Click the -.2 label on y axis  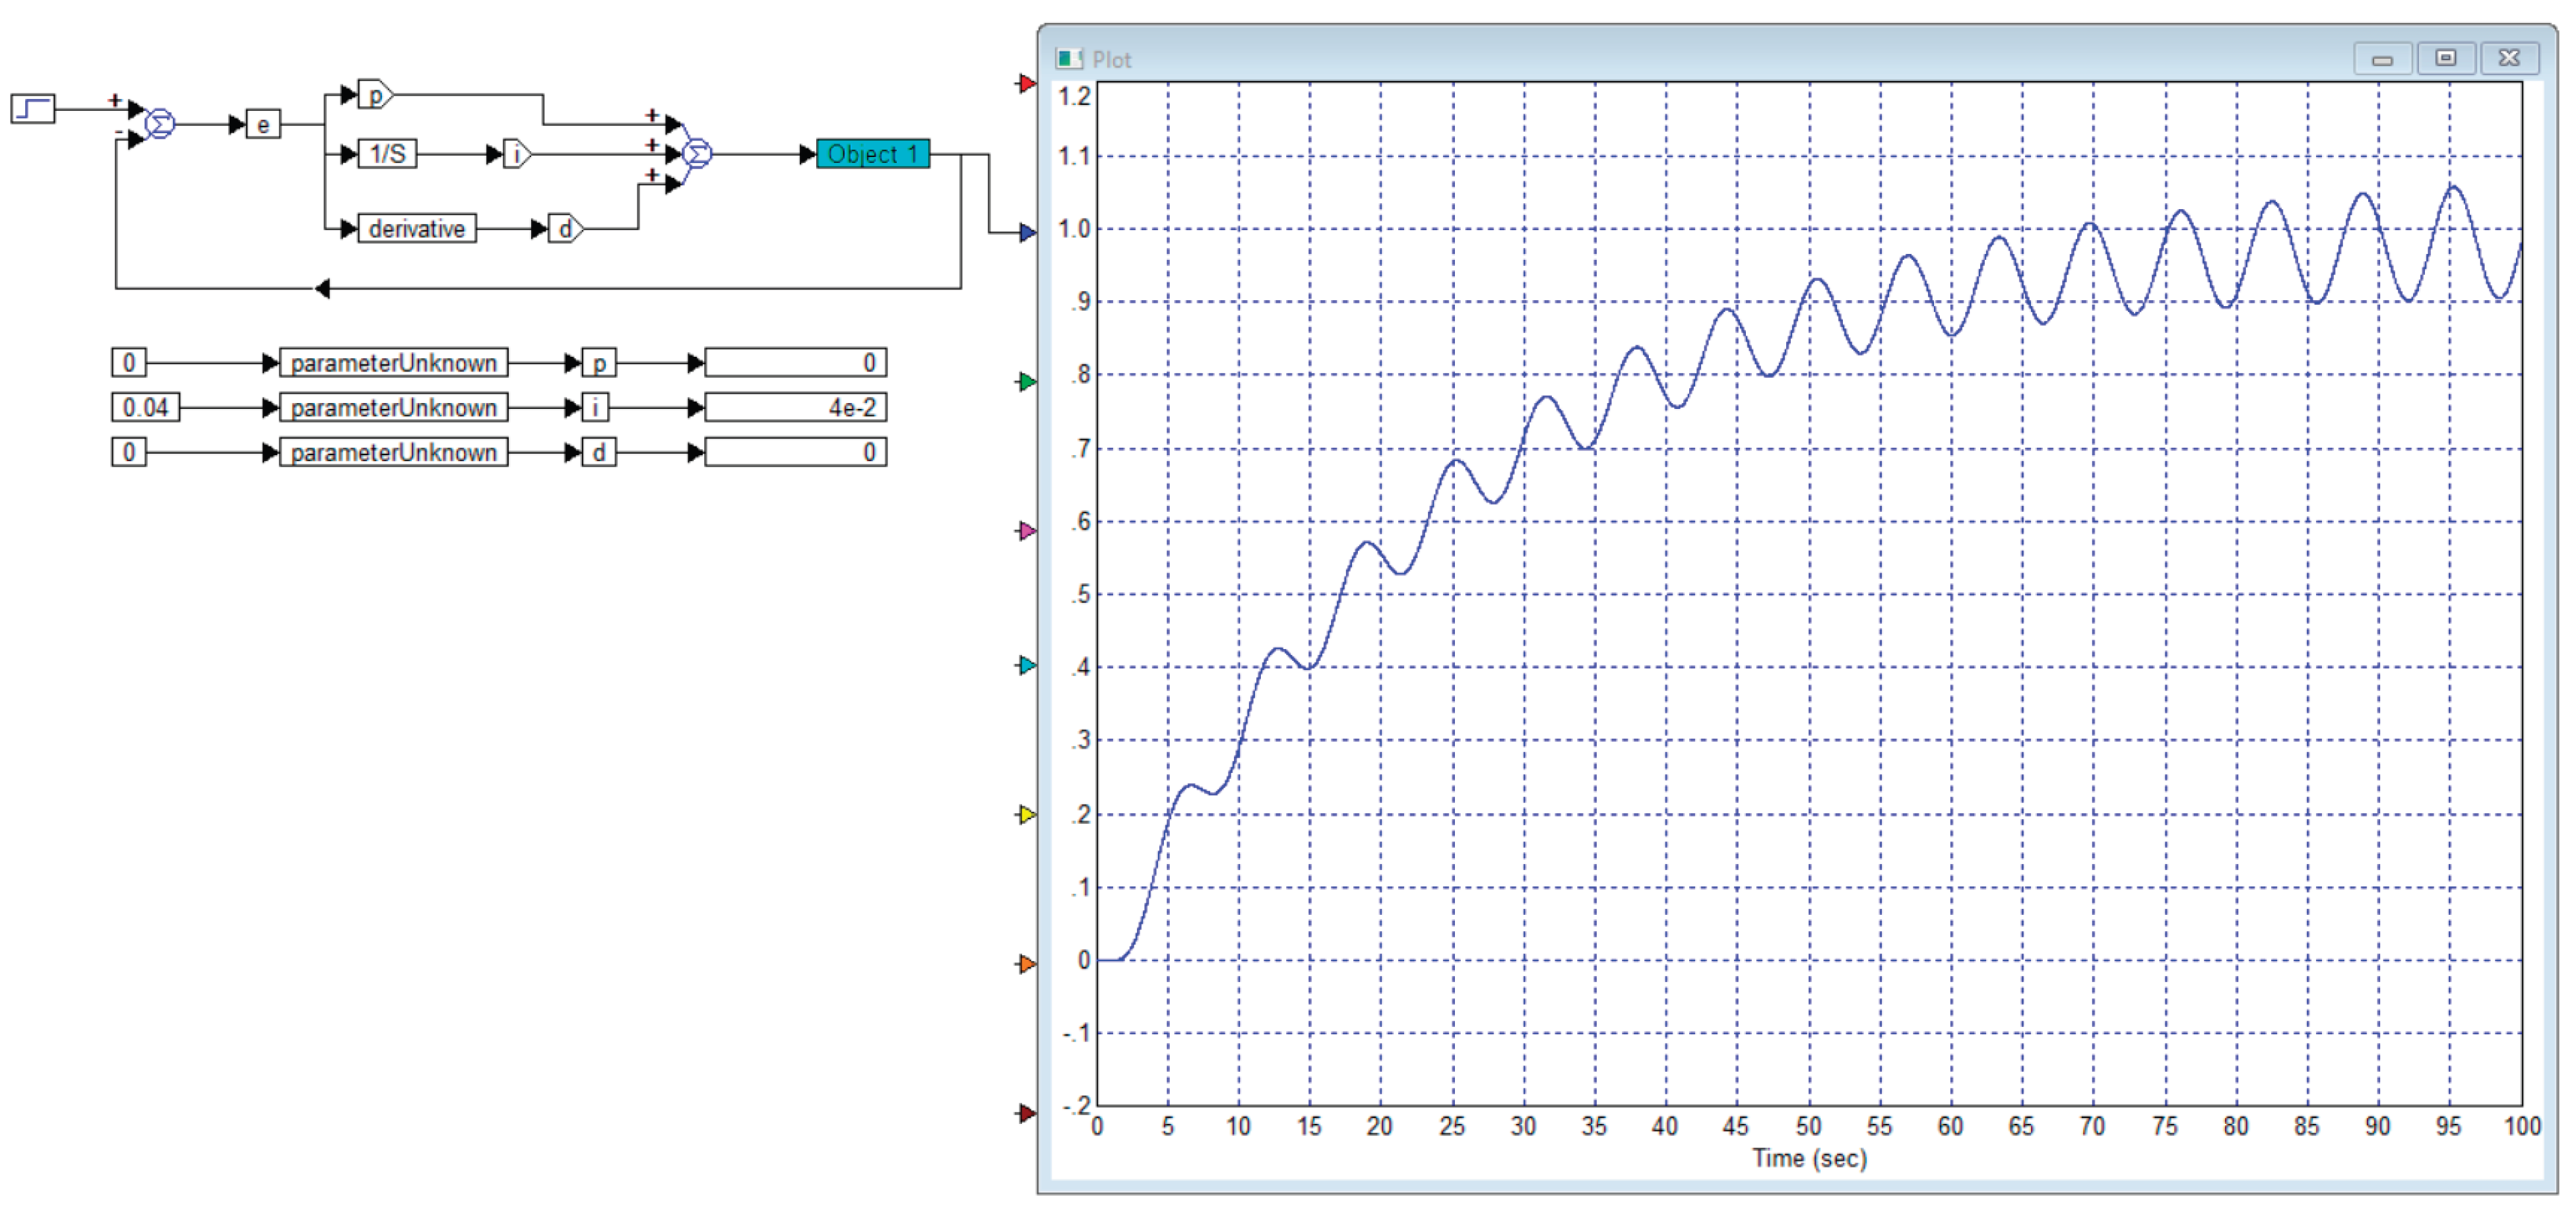coord(1077,1106)
